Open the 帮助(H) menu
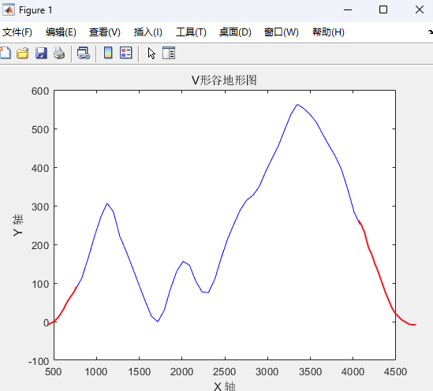Screen dimensions: 433x391 [328, 32]
